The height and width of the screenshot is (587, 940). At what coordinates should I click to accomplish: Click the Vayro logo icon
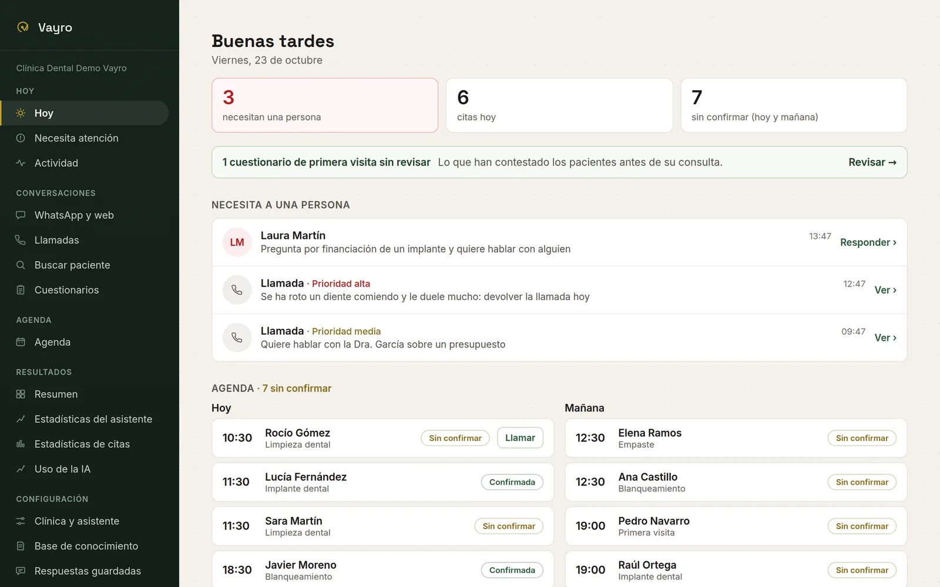(x=23, y=27)
